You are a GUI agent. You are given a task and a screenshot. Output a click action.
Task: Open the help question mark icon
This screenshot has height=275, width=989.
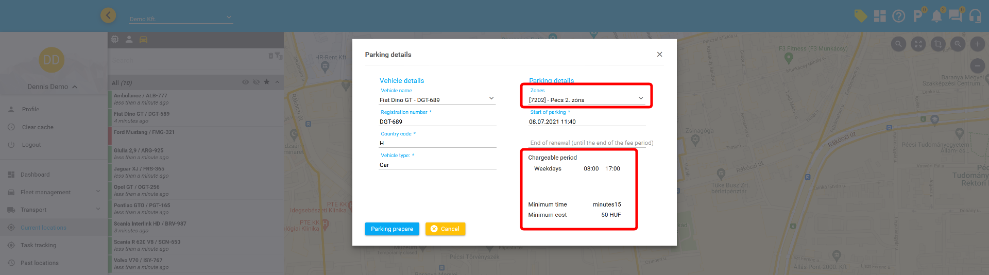coord(898,16)
